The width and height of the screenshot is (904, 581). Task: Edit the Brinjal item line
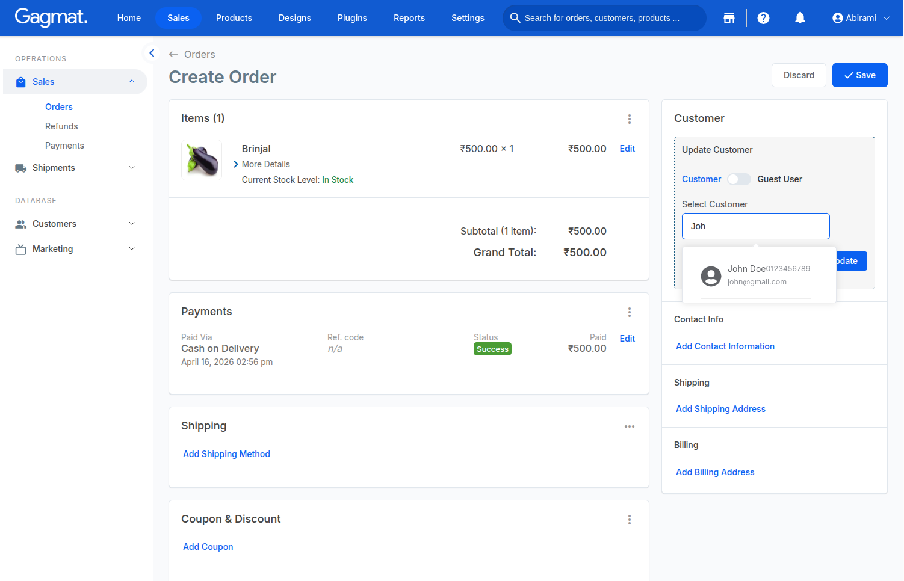[x=627, y=149]
